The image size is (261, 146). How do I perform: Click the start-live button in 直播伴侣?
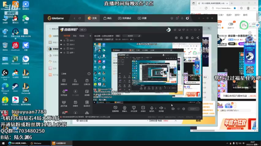pyautogui.click(x=194, y=109)
